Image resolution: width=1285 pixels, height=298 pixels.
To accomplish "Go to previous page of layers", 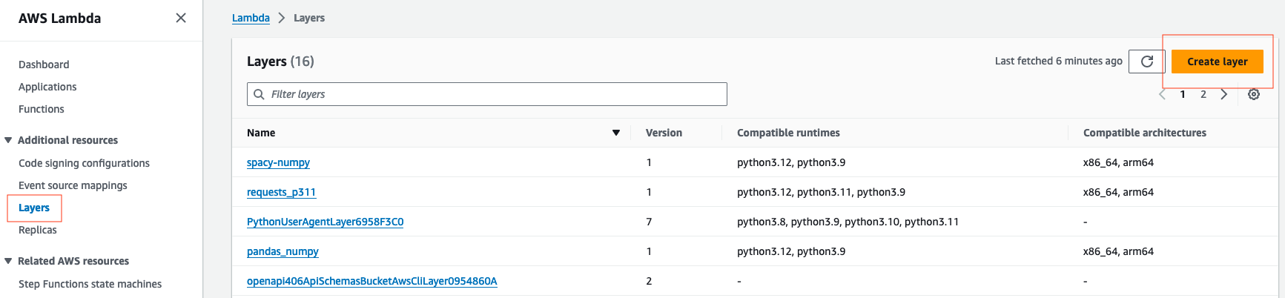I will 1162,94.
